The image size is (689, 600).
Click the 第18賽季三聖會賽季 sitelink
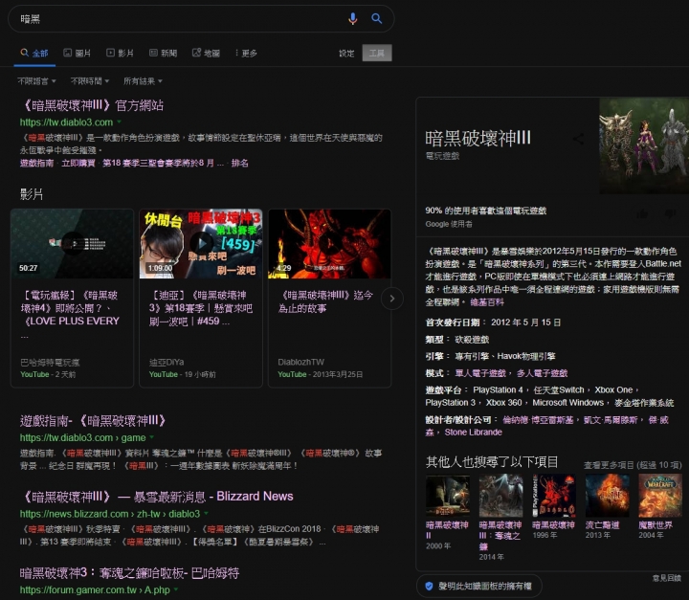coord(163,163)
